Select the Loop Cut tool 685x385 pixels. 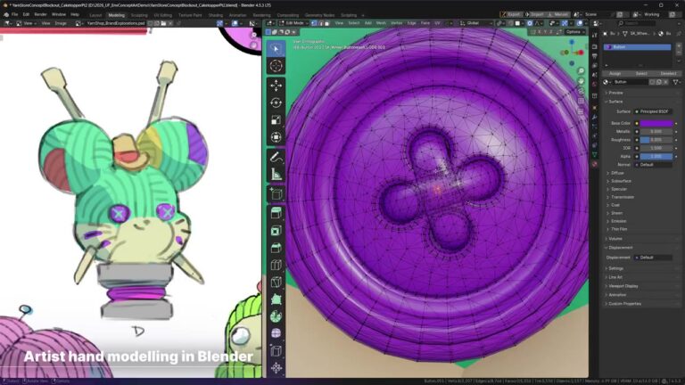tap(276, 265)
